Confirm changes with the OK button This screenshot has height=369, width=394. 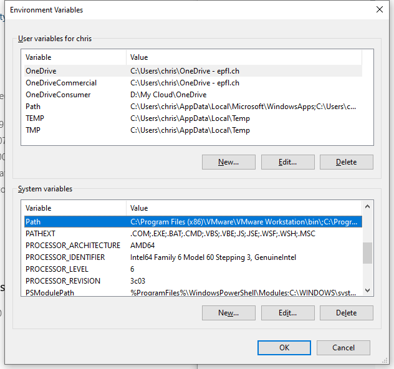[284, 348]
